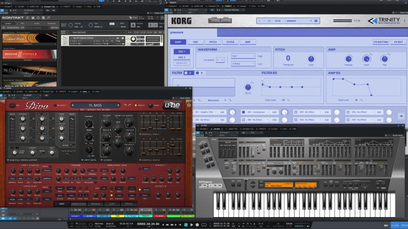Viewport: 408px width, 229px height.
Task: Toggle Diva Effect 1 power LED
Action: coord(140,168)
